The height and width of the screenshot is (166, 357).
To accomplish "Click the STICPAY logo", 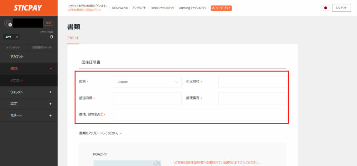I will [x=28, y=8].
